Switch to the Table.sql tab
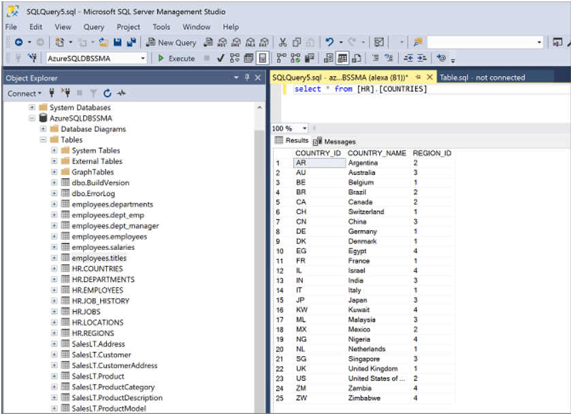Screen dimensions: 571x414 (x=481, y=78)
